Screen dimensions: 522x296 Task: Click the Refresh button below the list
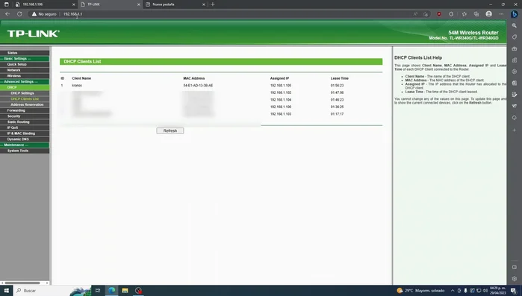[x=170, y=130]
